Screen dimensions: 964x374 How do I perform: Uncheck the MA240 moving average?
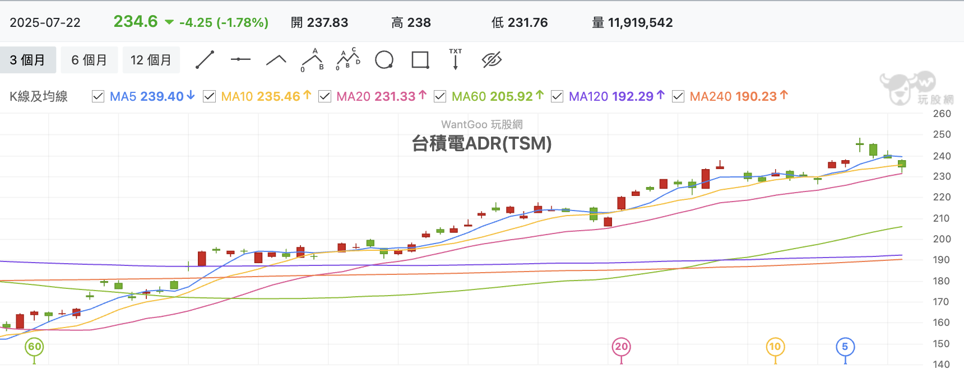pyautogui.click(x=678, y=96)
